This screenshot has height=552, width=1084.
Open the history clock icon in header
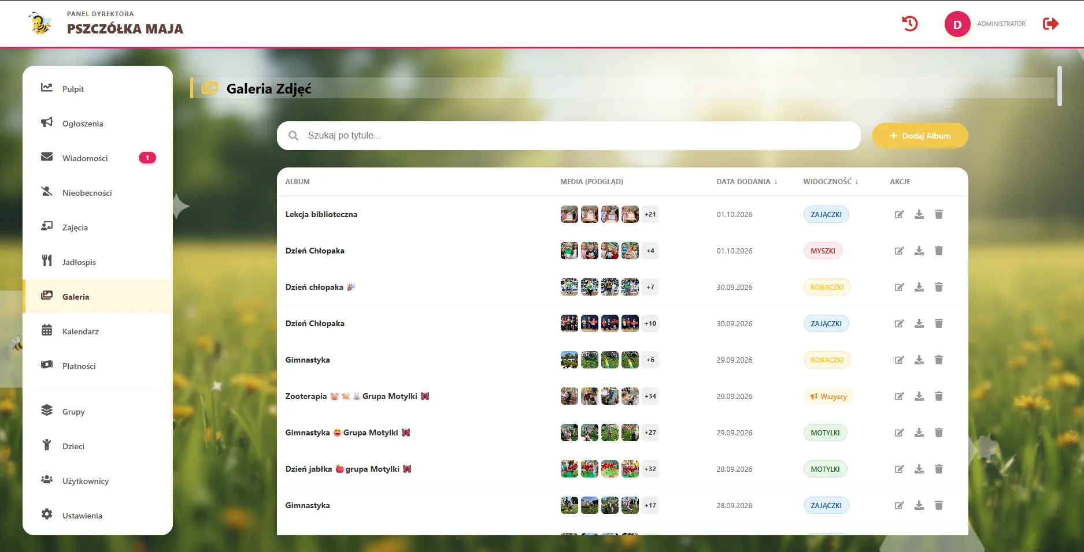(910, 24)
